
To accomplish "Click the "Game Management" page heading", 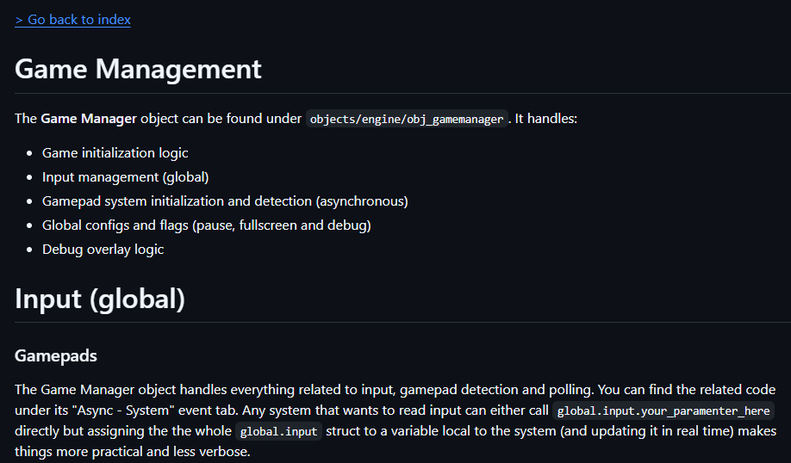I will [x=138, y=69].
